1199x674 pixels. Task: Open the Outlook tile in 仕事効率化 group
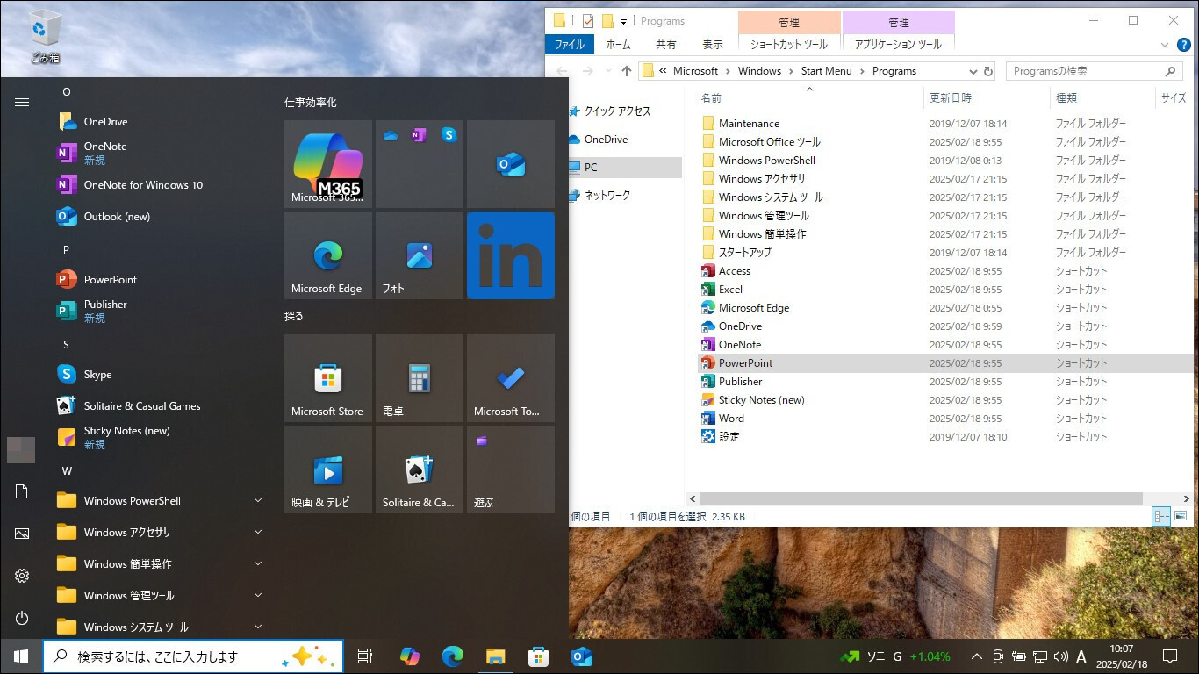tap(511, 164)
